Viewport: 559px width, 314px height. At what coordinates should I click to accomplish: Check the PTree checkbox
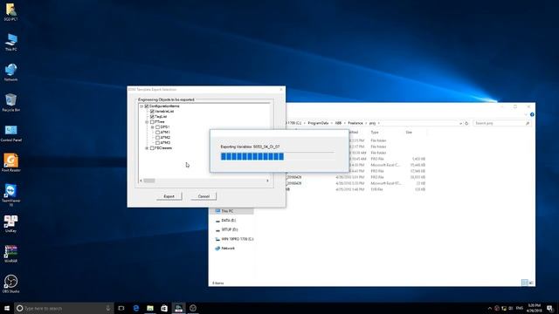(152, 122)
